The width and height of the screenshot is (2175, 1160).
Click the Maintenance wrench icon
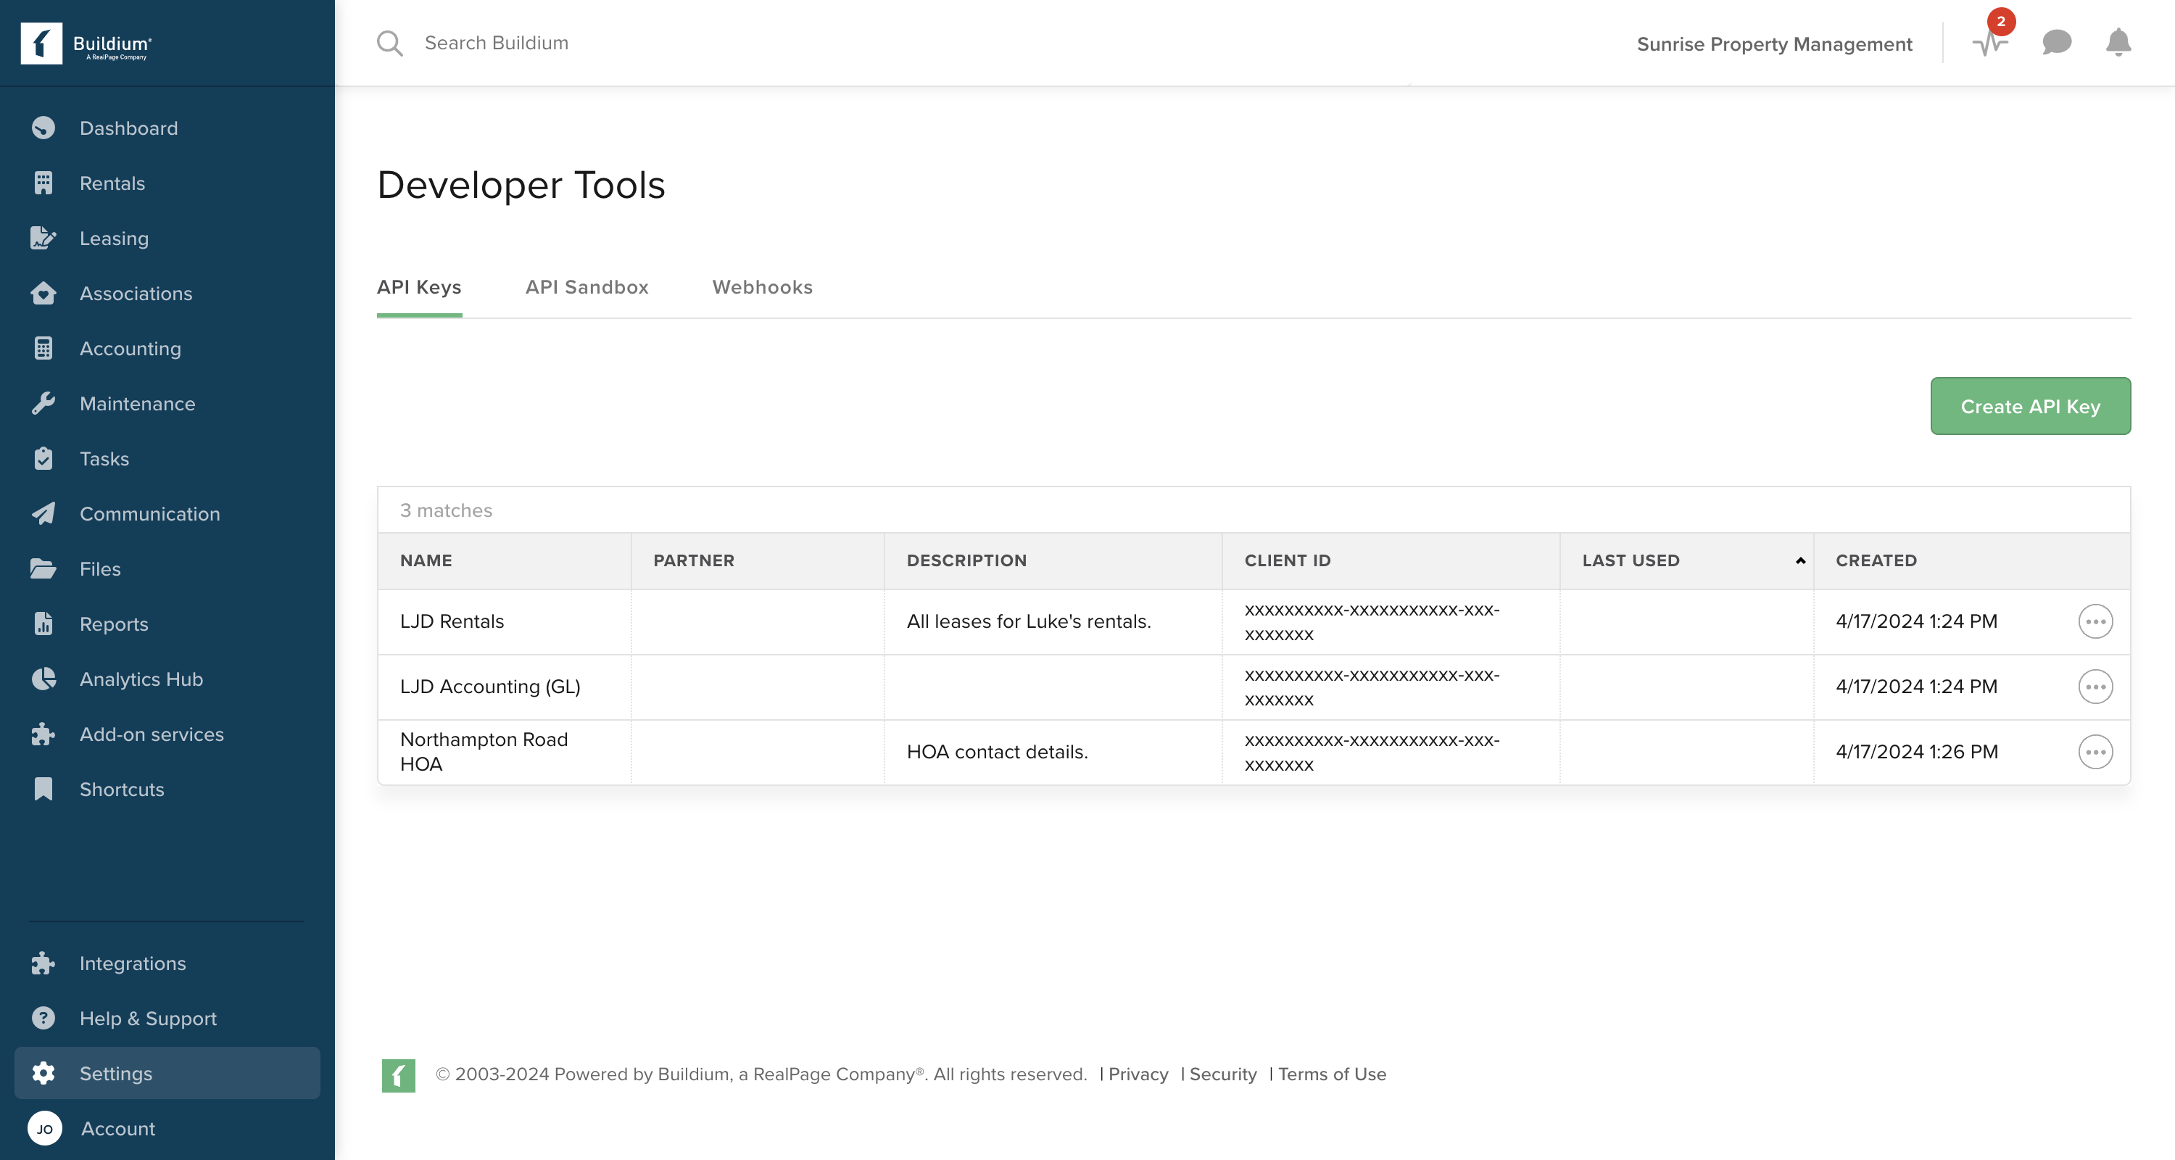point(43,404)
